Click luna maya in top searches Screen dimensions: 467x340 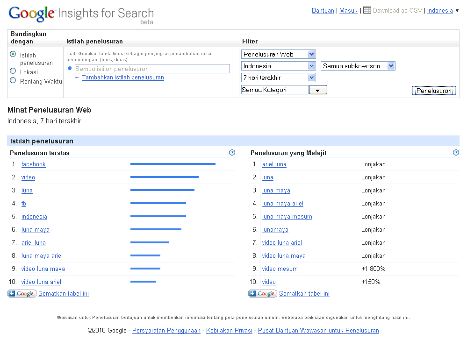click(x=36, y=230)
